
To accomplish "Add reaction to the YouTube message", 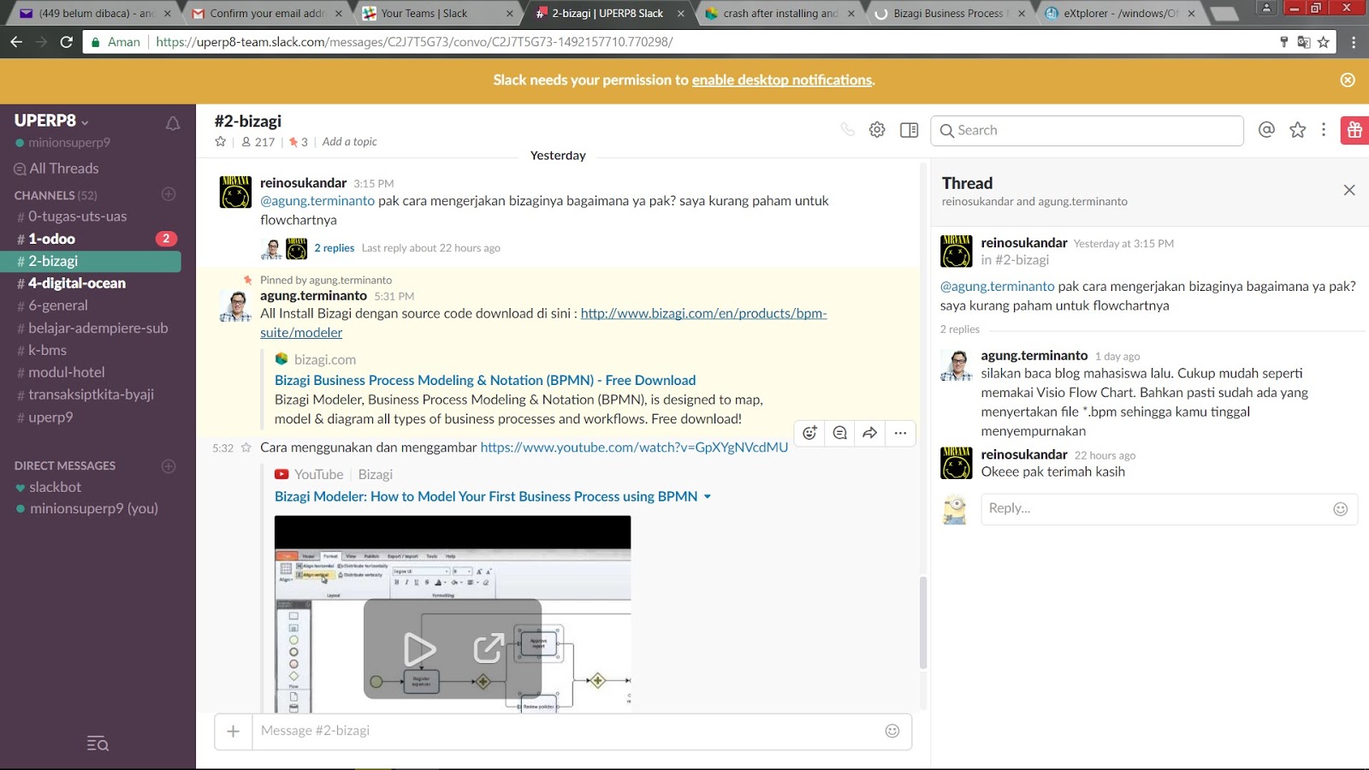I will [809, 433].
